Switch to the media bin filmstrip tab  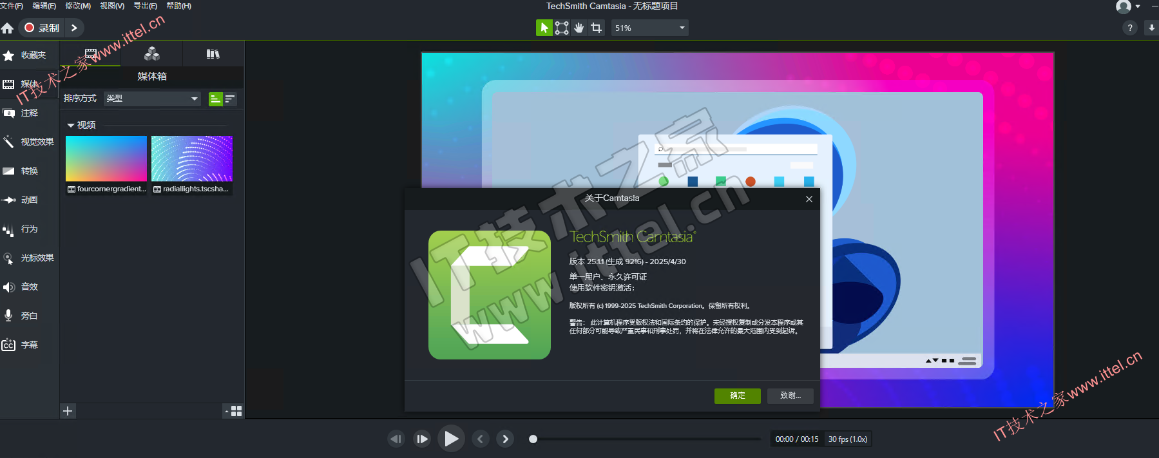(x=90, y=54)
